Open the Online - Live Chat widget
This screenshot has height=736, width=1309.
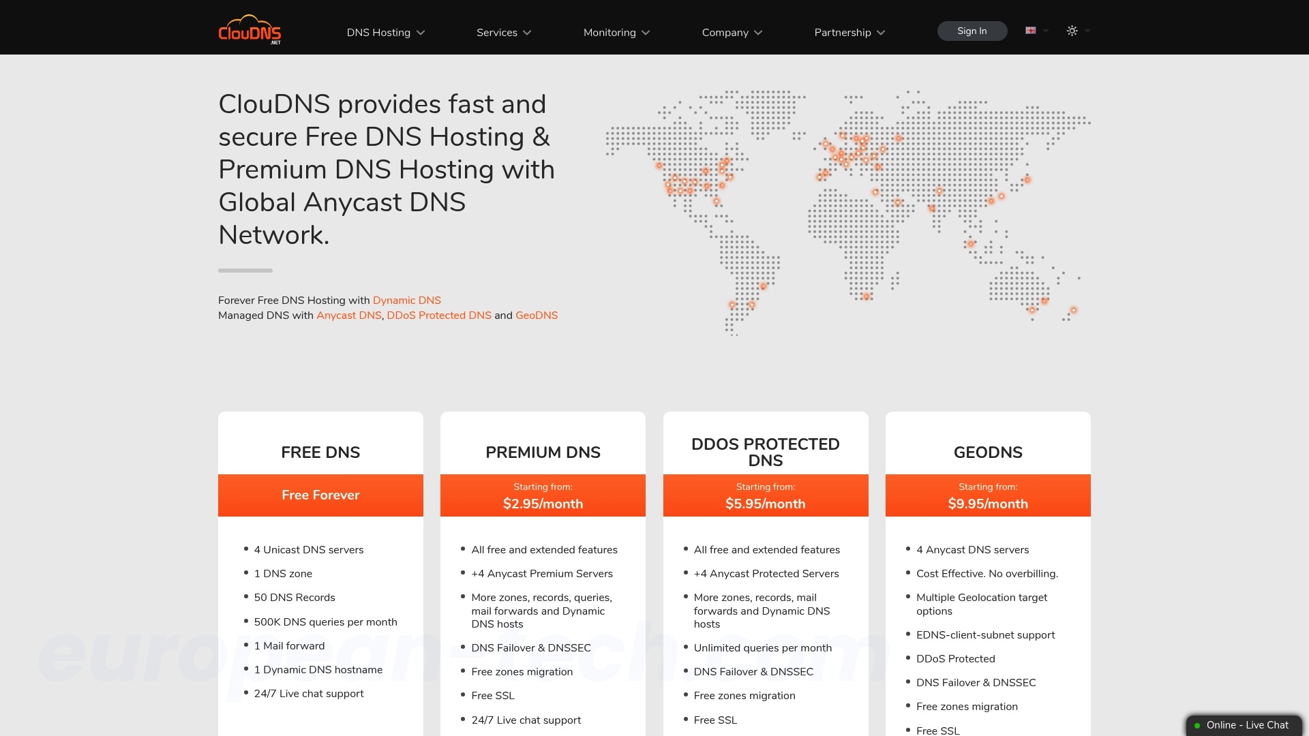tap(1246, 725)
